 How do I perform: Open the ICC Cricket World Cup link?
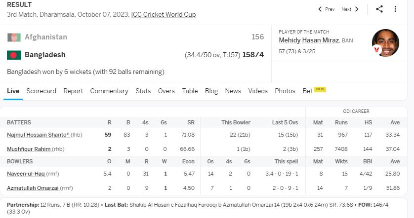[163, 15]
